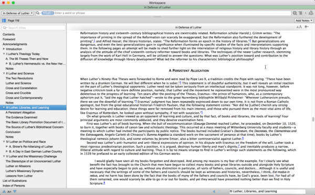Go back with the left history arrow
315x195 pixels.
click(214, 191)
